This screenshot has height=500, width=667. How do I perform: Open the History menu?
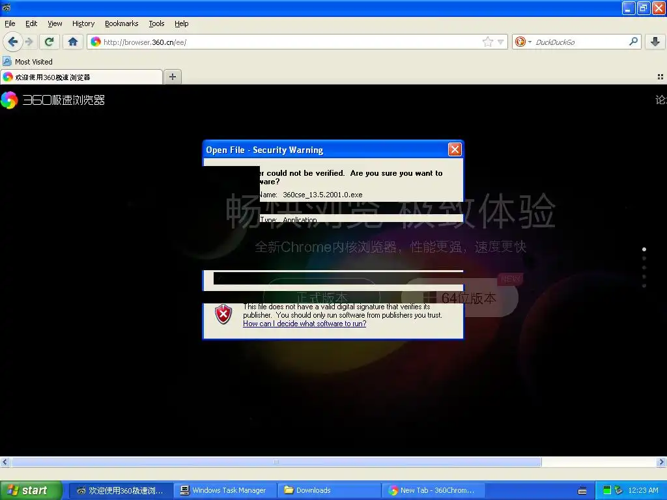[x=83, y=23]
